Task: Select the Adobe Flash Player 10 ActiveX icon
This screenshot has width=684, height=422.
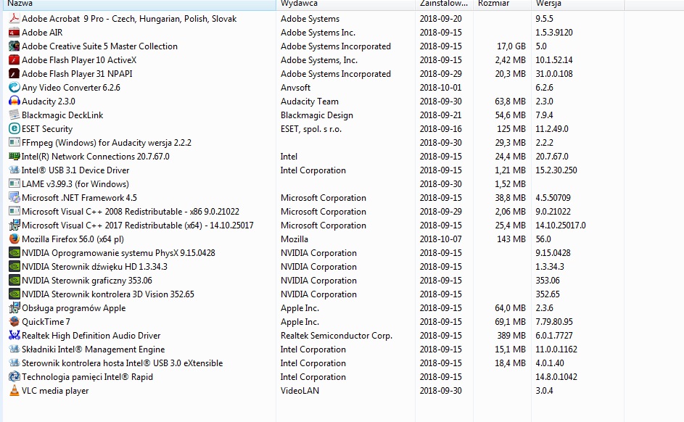Action: pos(15,59)
